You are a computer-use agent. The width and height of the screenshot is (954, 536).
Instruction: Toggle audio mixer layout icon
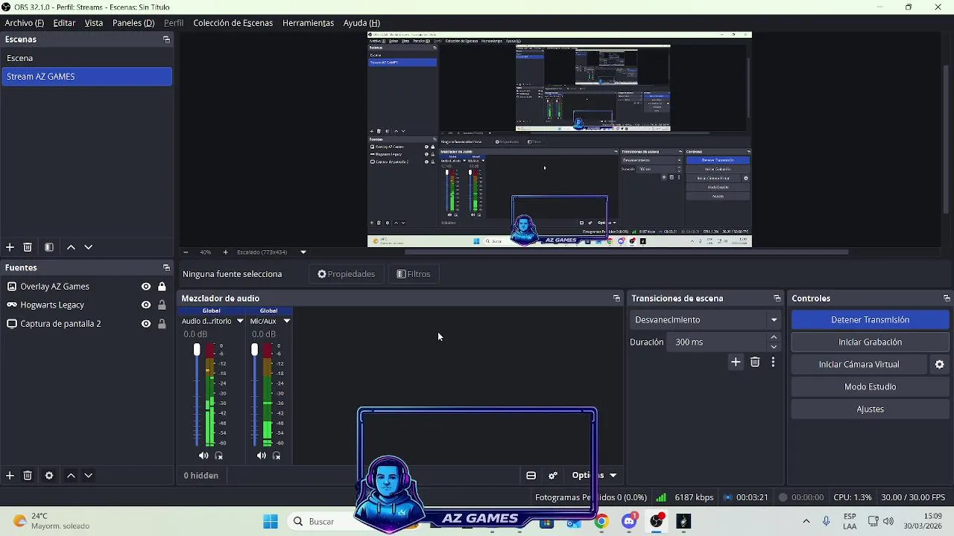pyautogui.click(x=531, y=476)
